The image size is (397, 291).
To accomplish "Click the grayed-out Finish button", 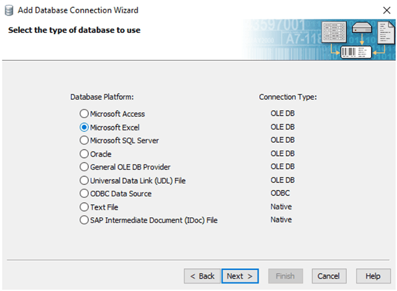I will coord(285,276).
